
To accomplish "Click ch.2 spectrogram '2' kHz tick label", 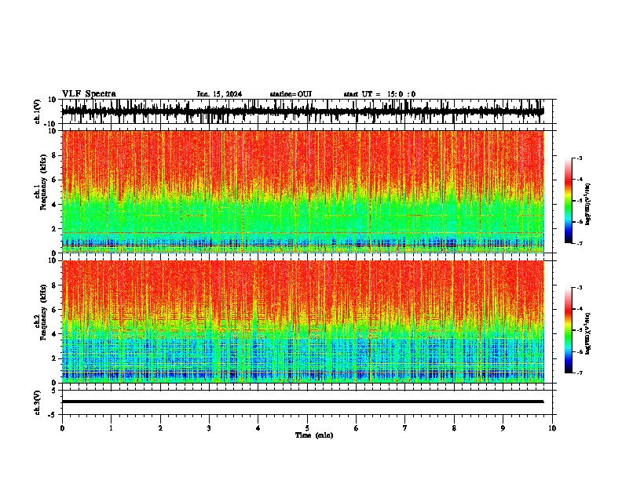I will [55, 358].
